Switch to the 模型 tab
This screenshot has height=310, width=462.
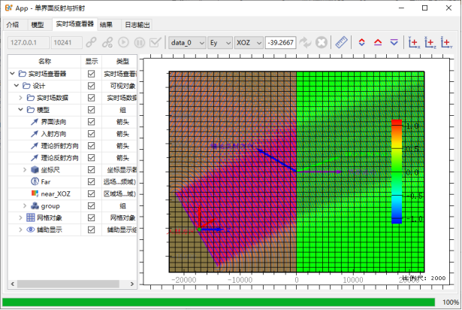pos(38,25)
